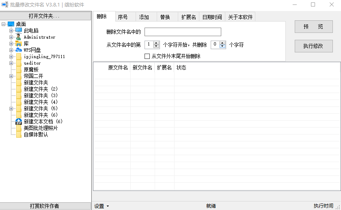The height and width of the screenshot is (210, 341).
Task: Click the 就绪 status bar text
Action: click(x=211, y=206)
